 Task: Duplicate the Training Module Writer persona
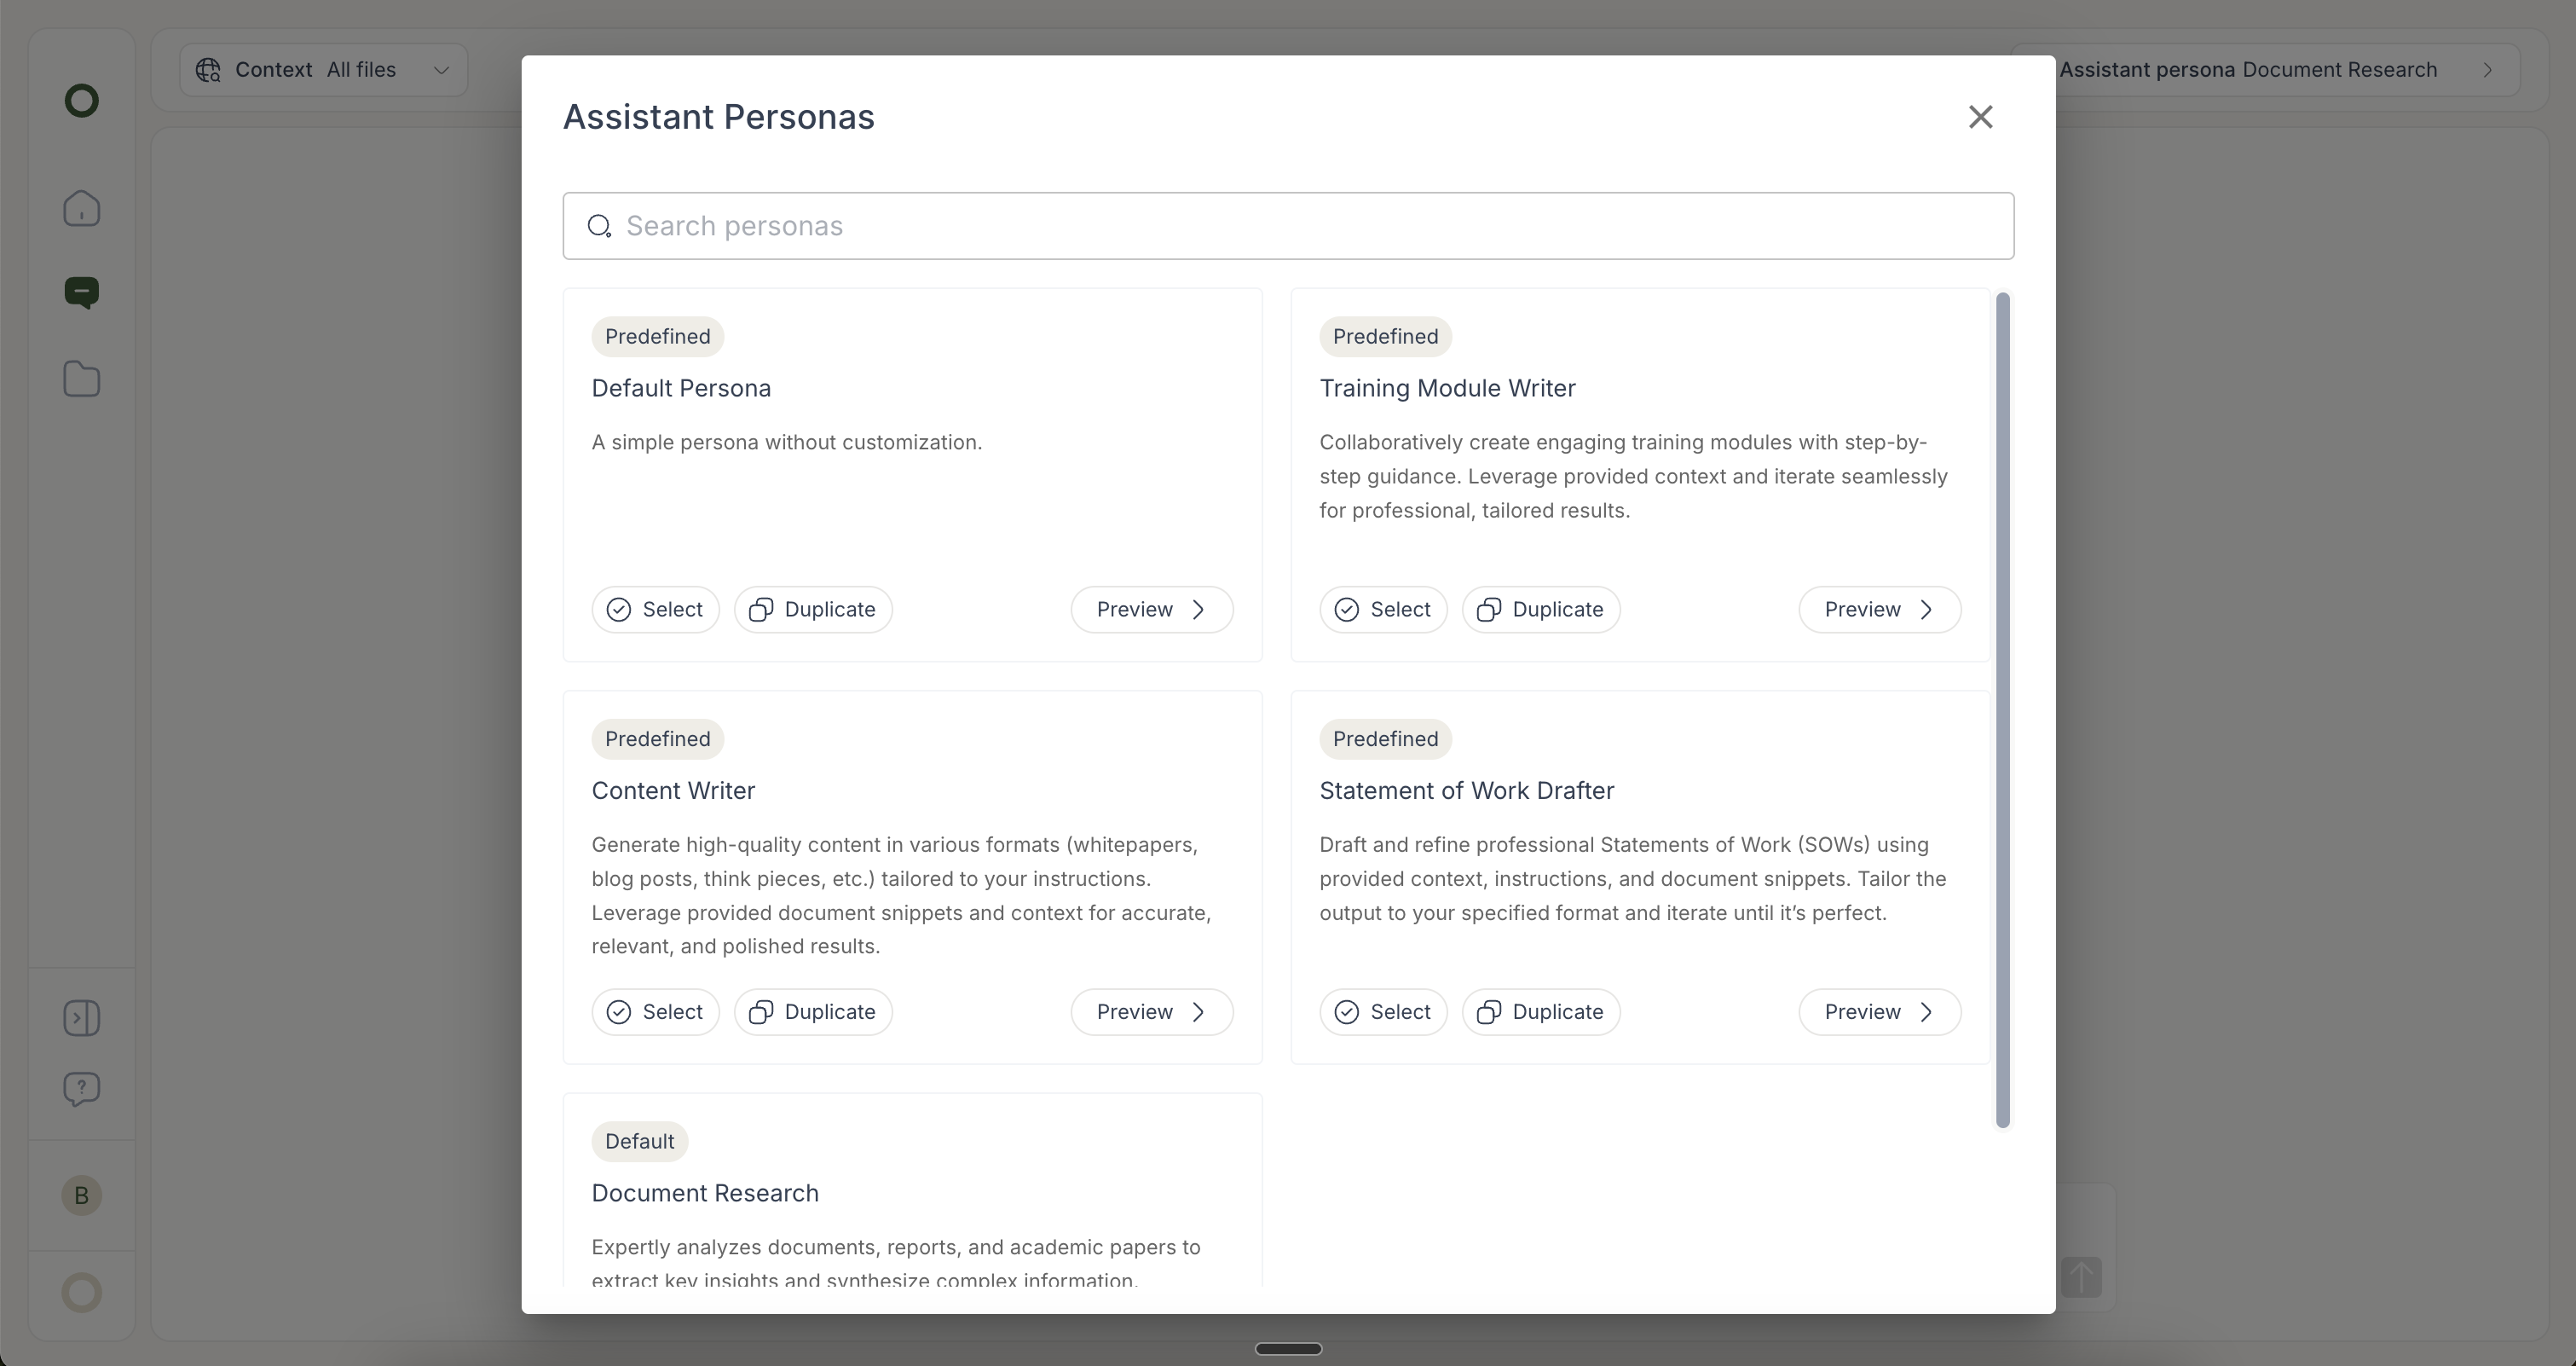[1541, 610]
